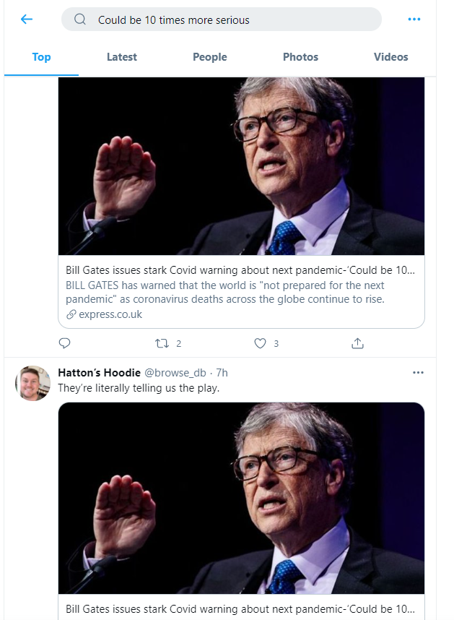Click the back arrow icon
Viewport: 454px width, 620px height.
tap(27, 20)
